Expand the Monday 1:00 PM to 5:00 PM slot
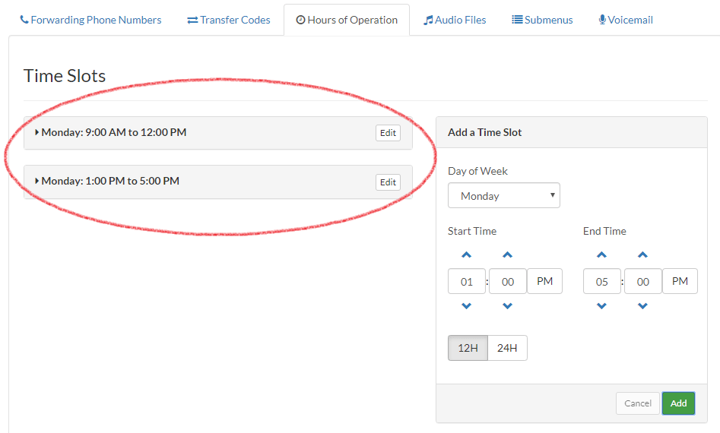The height and width of the screenshot is (433, 720). pos(107,182)
